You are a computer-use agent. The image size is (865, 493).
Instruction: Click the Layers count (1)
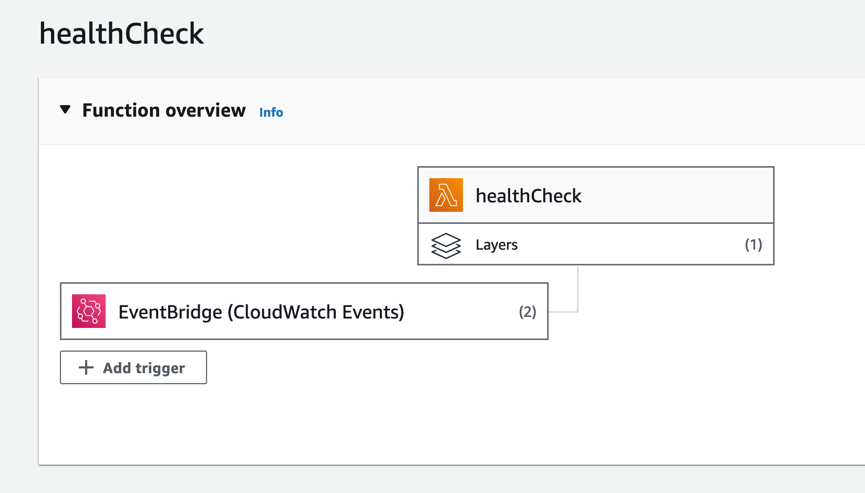753,244
